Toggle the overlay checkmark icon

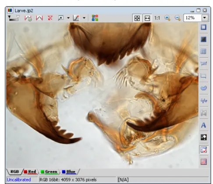[204, 149]
